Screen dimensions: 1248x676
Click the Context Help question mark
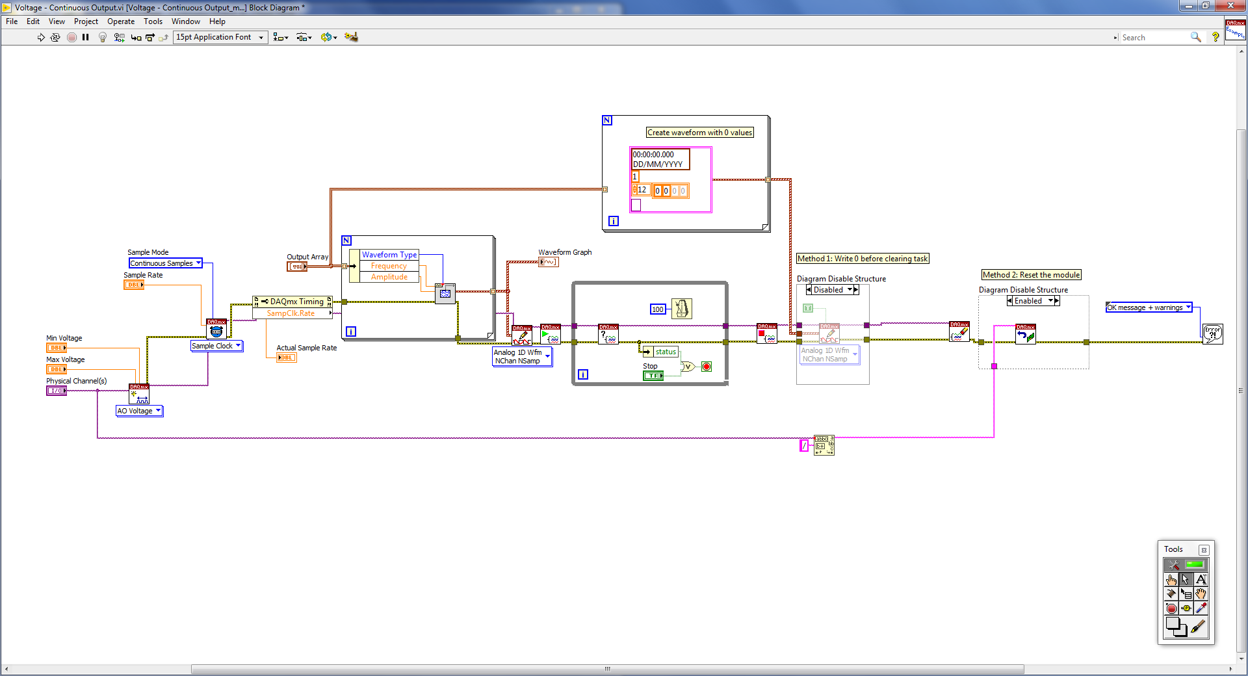click(x=1215, y=37)
